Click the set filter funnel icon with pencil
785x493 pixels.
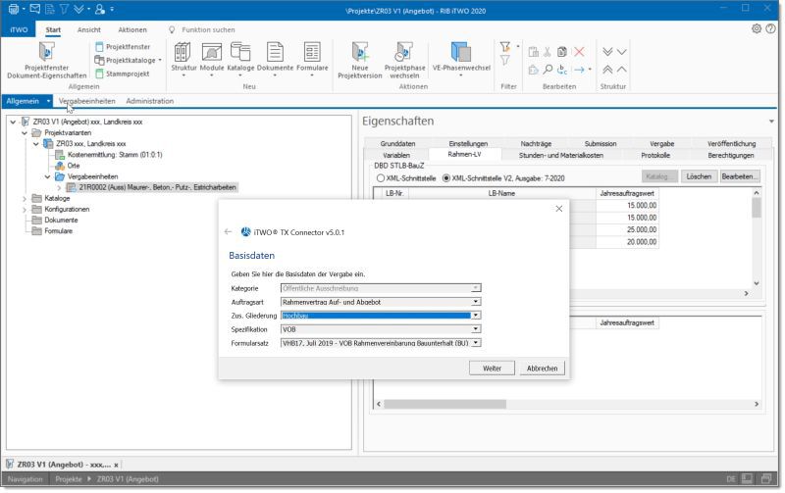(505, 47)
